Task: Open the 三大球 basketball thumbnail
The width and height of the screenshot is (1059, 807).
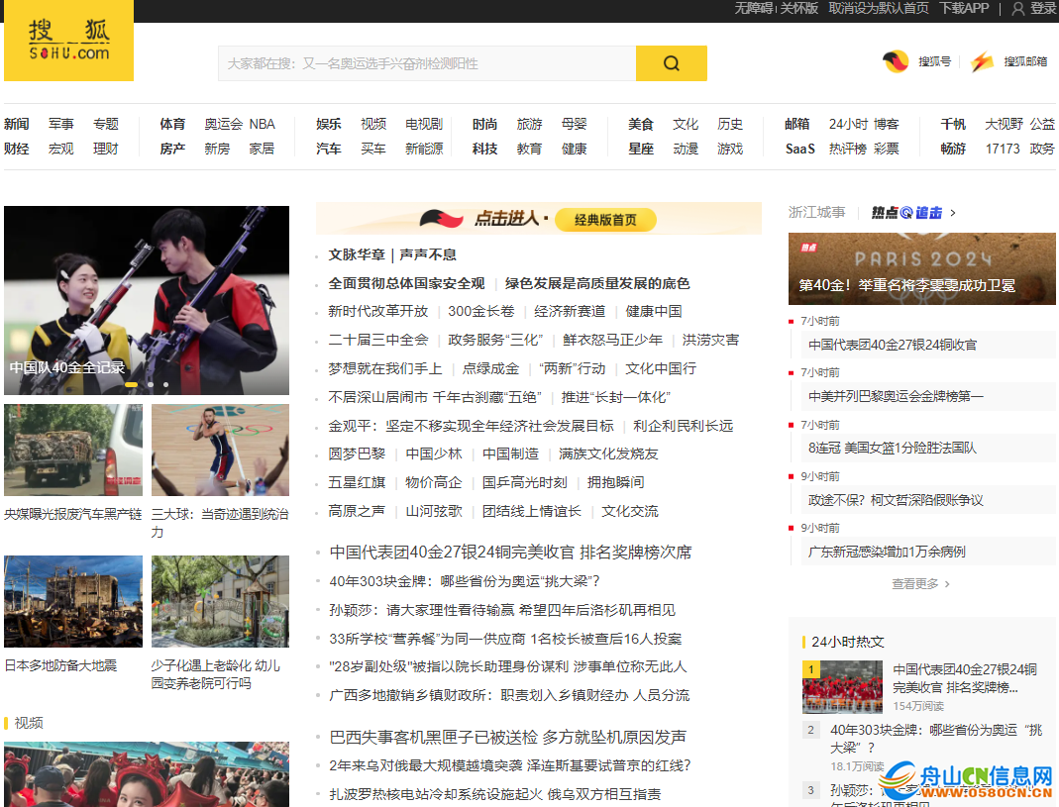Action: (220, 451)
